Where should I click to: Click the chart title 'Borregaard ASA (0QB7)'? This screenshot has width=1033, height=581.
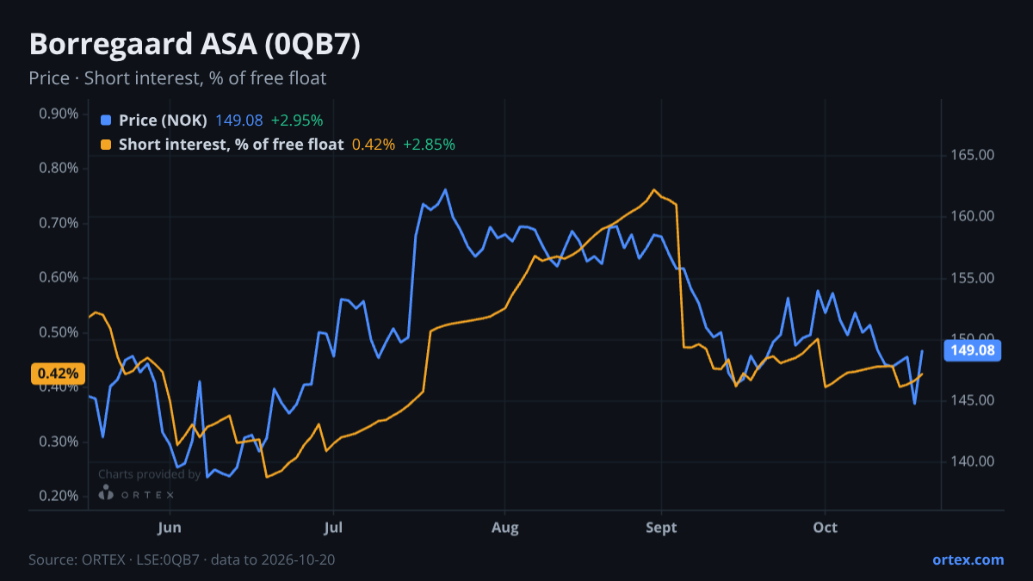[x=195, y=45]
